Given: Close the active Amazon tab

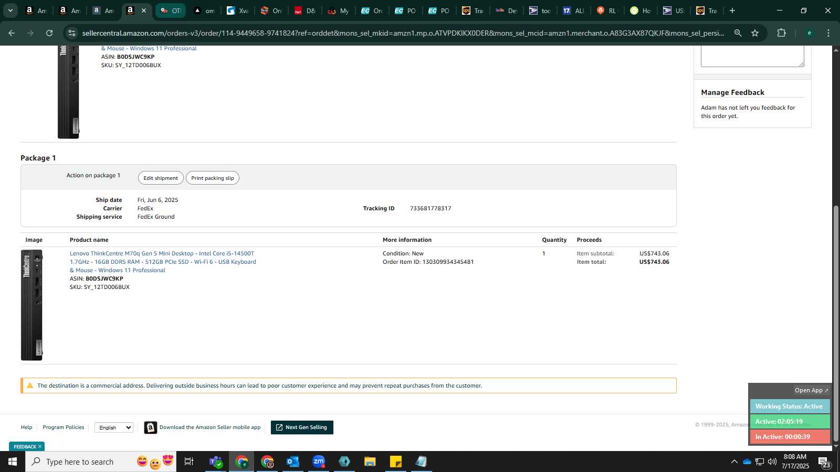Looking at the screenshot, I should pyautogui.click(x=144, y=10).
